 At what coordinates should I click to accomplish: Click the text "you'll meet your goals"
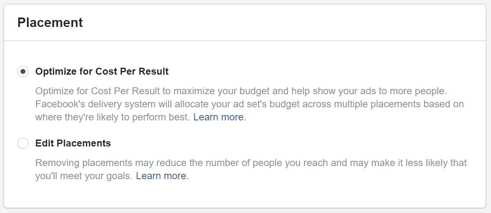point(83,176)
